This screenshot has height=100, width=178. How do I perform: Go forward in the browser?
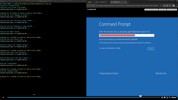tap(91, 6)
